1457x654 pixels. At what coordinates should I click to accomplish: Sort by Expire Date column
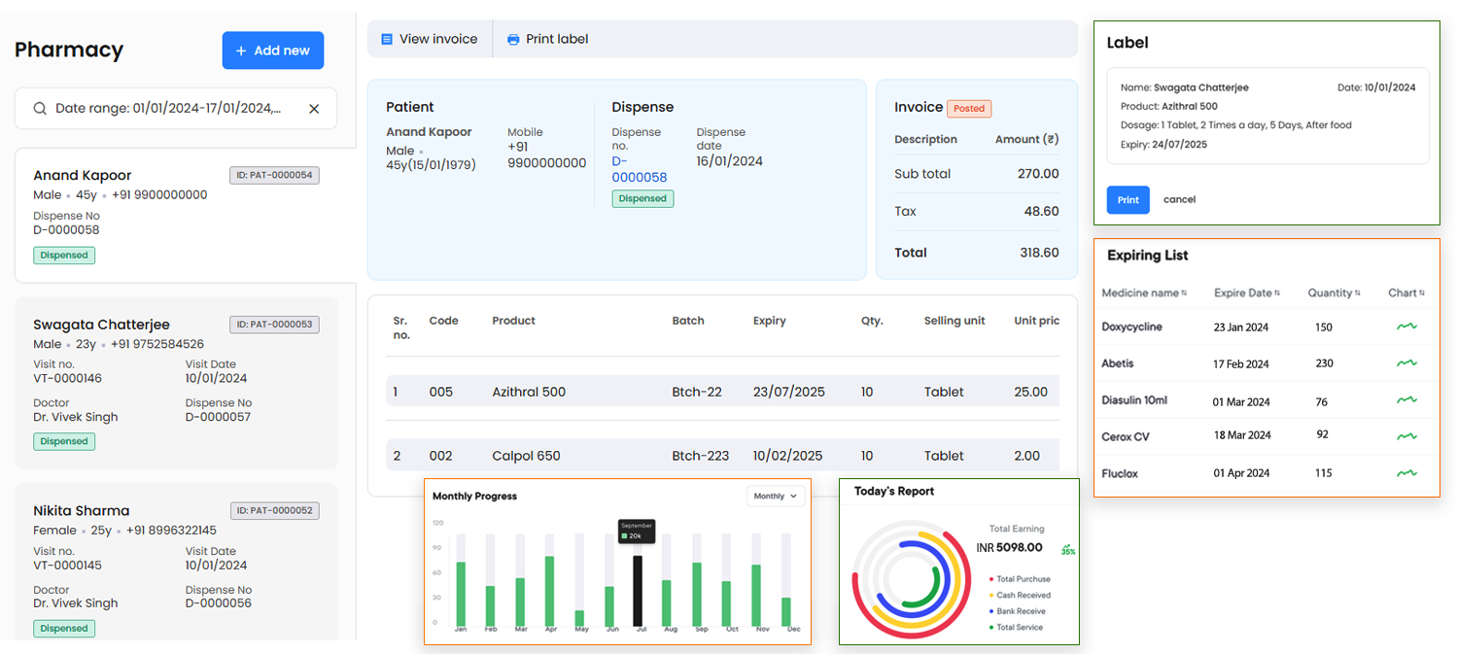[x=1276, y=293]
